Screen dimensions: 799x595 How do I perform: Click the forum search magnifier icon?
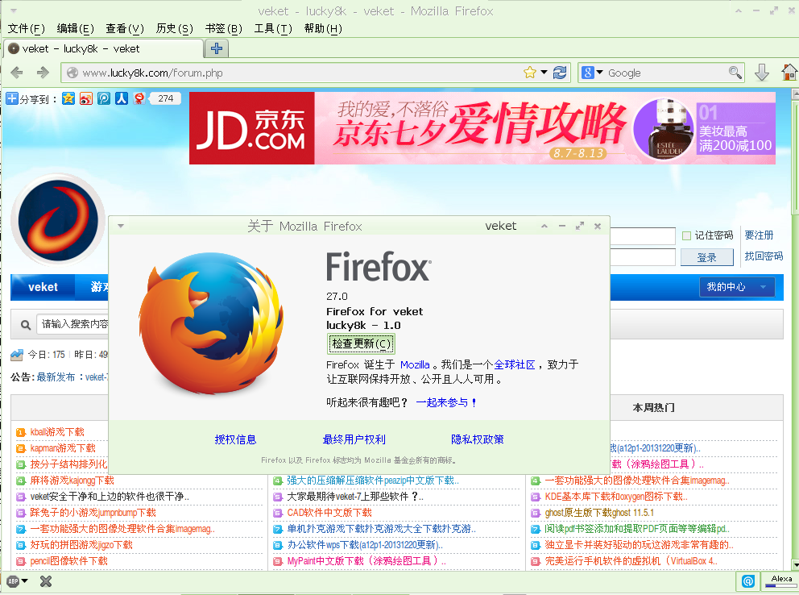tap(26, 325)
